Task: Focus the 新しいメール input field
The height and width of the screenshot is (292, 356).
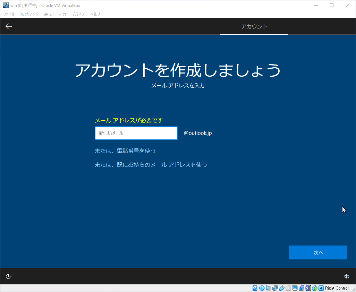Action: coord(136,133)
